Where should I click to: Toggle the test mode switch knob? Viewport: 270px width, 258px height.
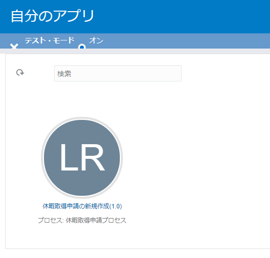[82, 47]
